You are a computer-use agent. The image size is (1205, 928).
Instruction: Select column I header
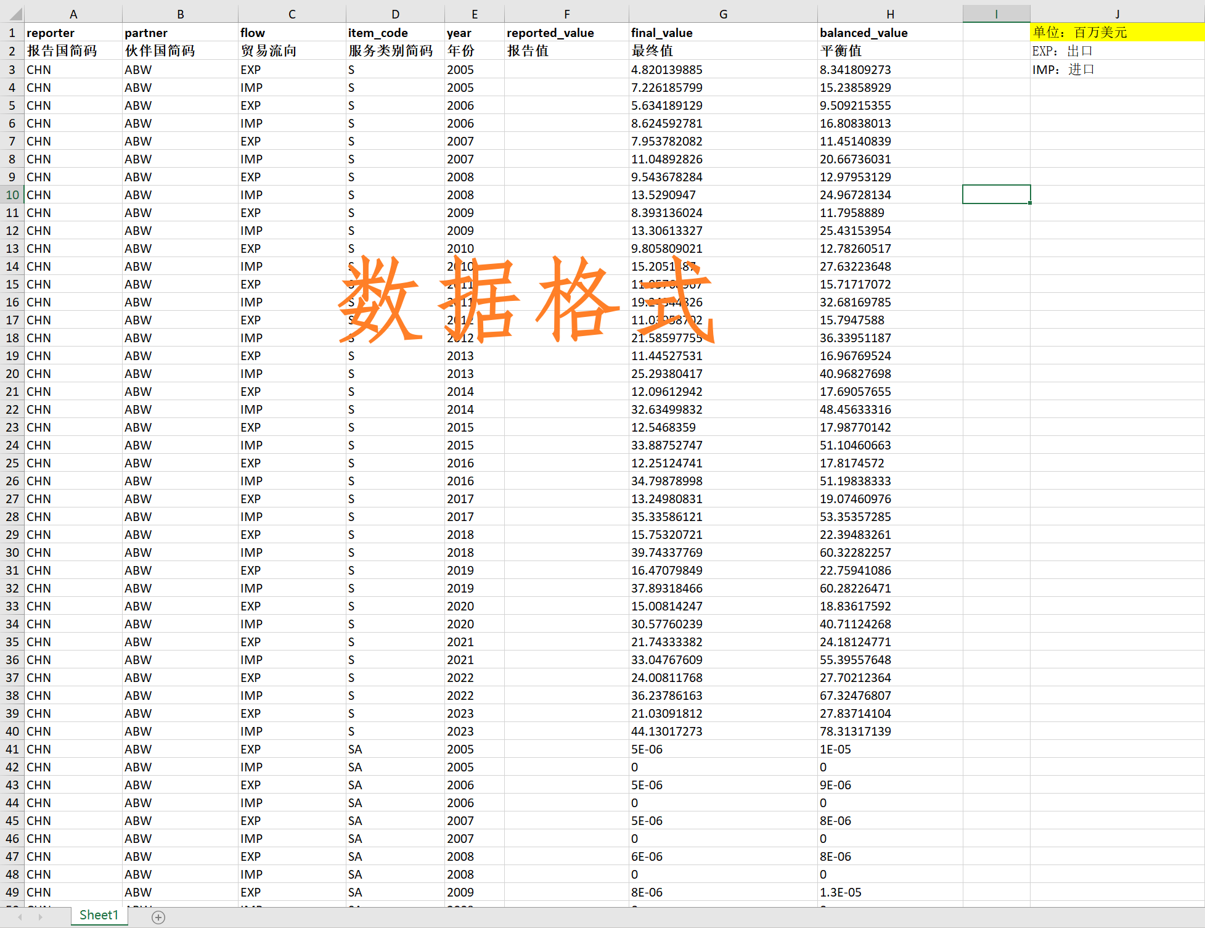996,14
